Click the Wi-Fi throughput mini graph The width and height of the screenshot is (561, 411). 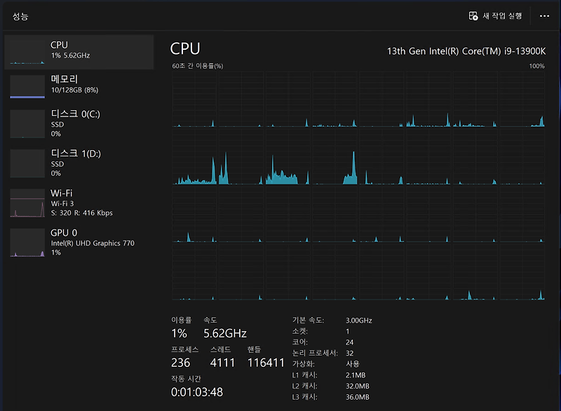coord(27,203)
